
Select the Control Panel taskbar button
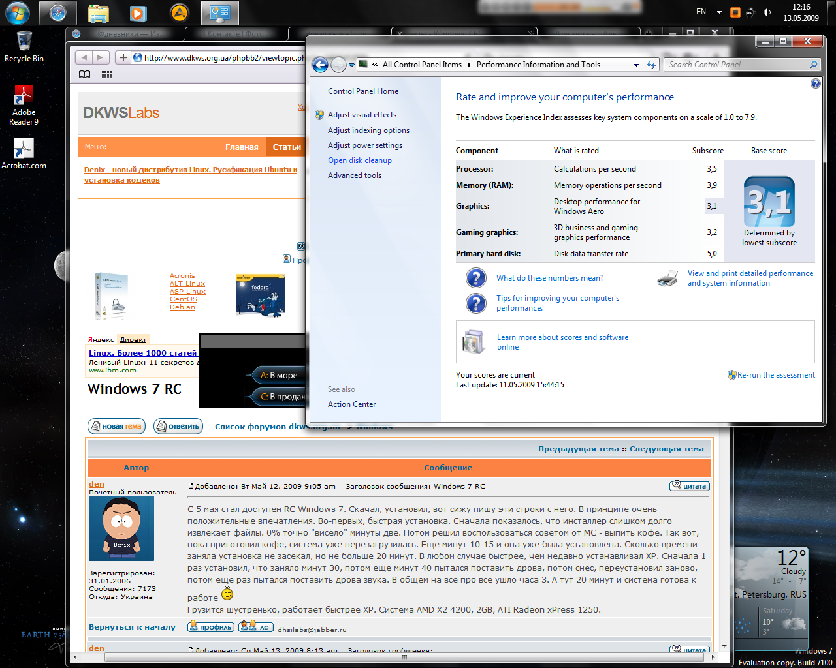pos(219,12)
